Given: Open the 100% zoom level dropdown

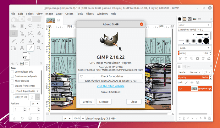Looking at the screenshot, I should pyautogui.click(x=83, y=119).
